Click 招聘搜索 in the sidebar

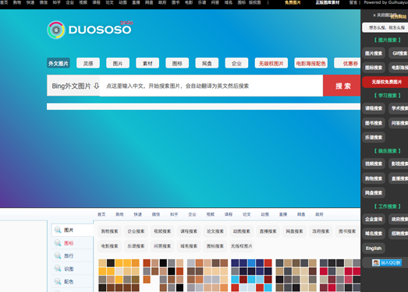click(x=399, y=234)
